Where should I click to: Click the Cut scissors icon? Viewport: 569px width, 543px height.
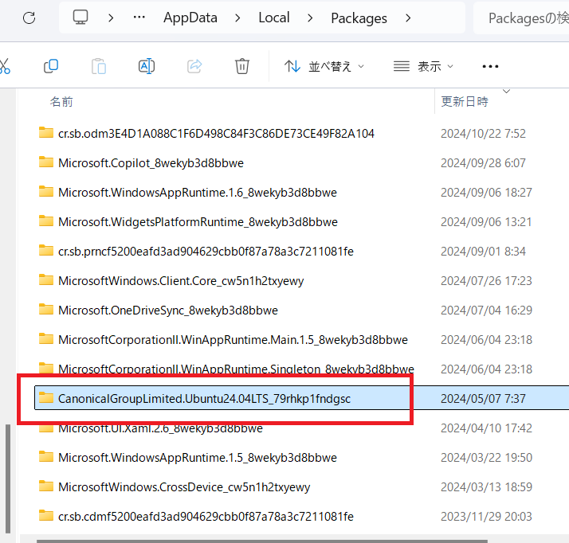[5, 66]
